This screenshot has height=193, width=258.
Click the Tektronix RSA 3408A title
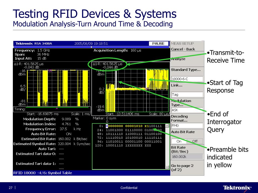point(34,43)
